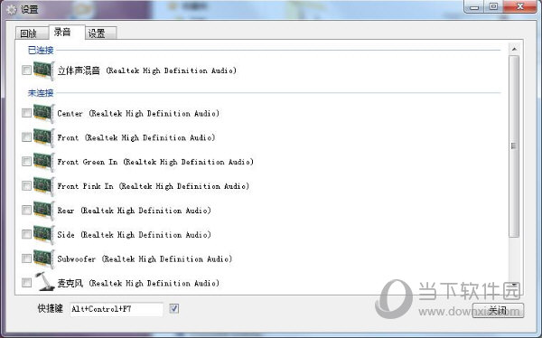This screenshot has width=542, height=338.
Task: Toggle the Front Green In checkbox
Action: tap(26, 161)
